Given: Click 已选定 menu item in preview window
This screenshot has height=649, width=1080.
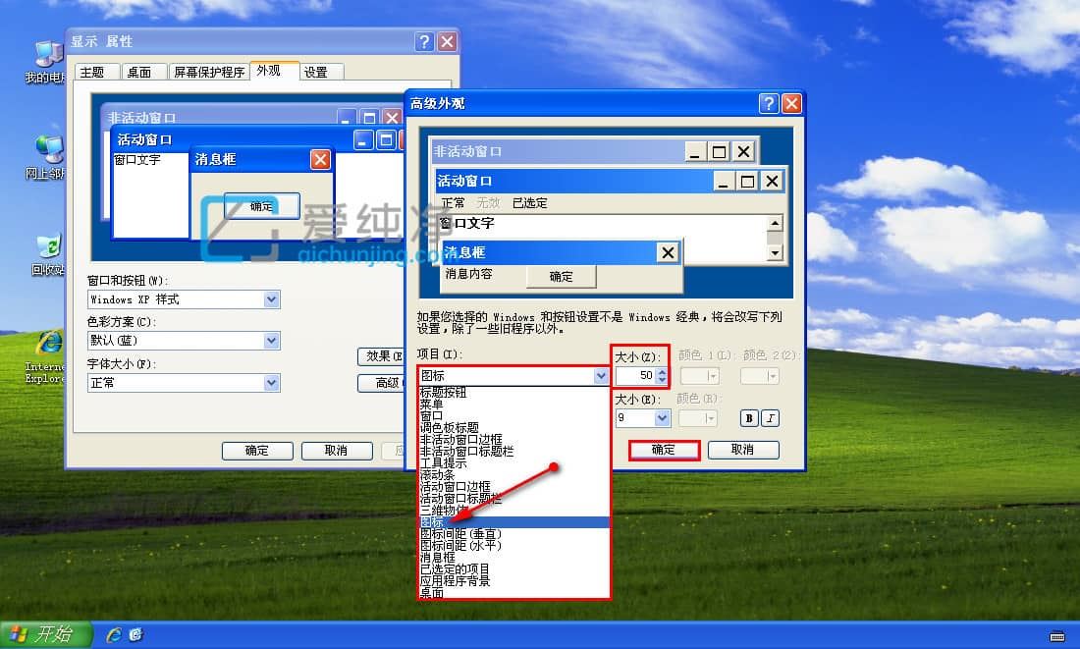Looking at the screenshot, I should click(x=529, y=203).
